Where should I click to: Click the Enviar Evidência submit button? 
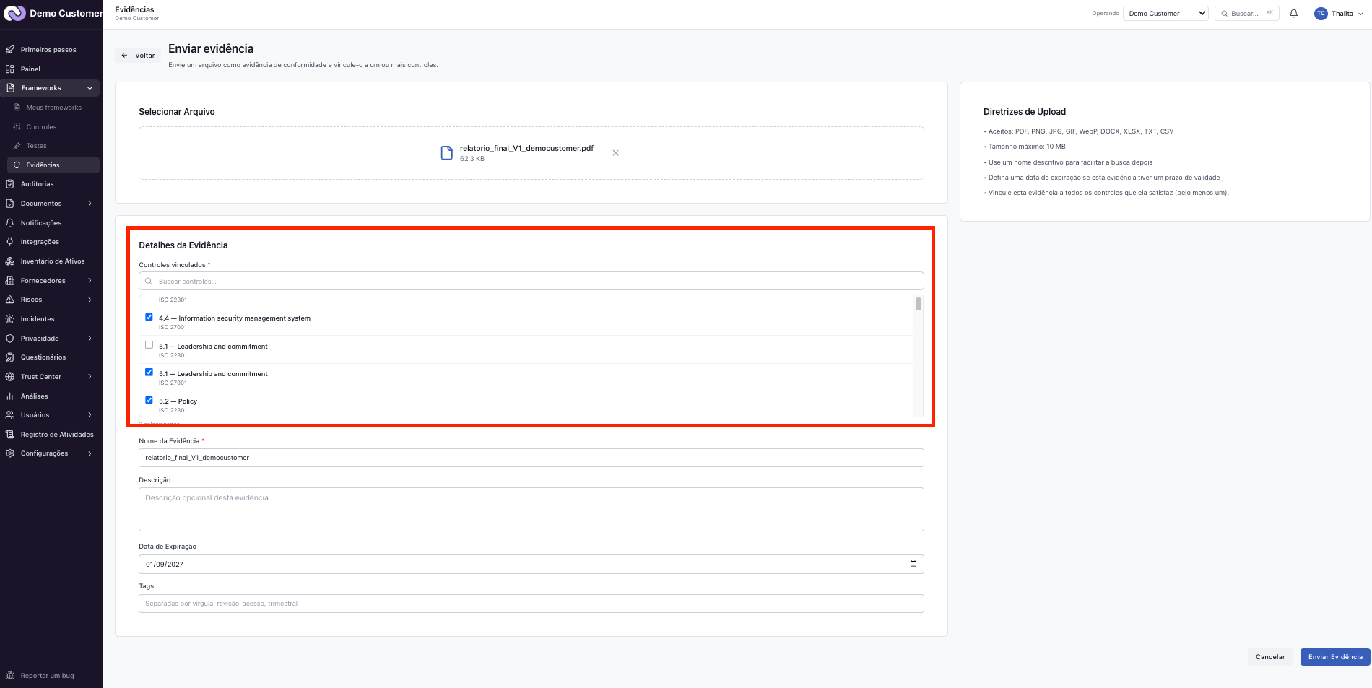coord(1335,657)
